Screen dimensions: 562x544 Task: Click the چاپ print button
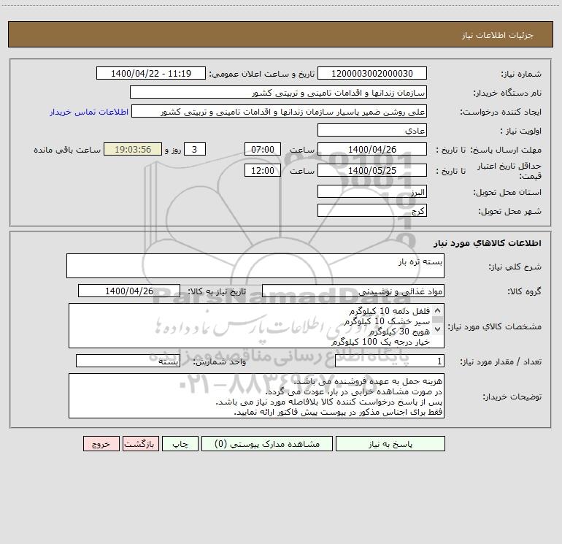(180, 444)
